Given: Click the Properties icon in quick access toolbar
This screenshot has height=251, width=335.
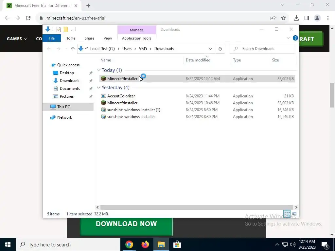Looking at the screenshot, I should click(58, 29).
